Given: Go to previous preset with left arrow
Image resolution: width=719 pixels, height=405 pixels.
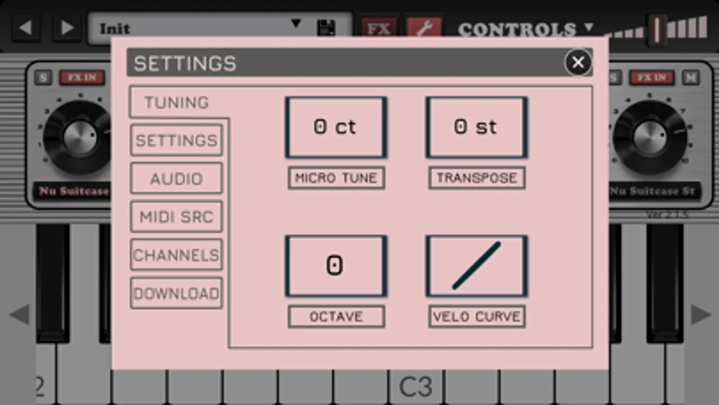Looking at the screenshot, I should click(26, 28).
